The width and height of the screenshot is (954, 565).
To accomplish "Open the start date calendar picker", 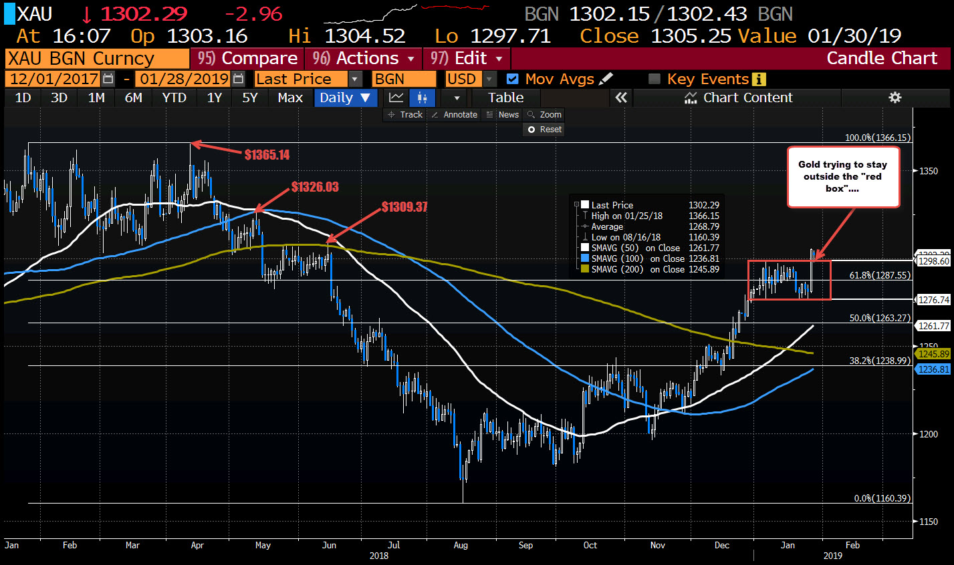I will 108,79.
